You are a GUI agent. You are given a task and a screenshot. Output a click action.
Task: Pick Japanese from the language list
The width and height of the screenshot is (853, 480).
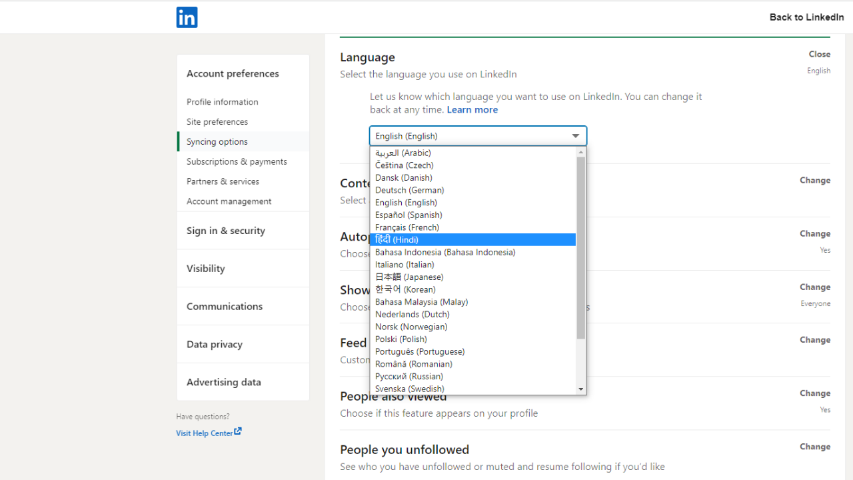[x=472, y=277]
